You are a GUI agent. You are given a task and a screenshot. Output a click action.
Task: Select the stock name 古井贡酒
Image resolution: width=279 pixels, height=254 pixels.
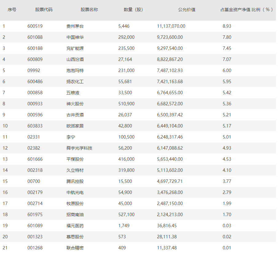(75, 115)
